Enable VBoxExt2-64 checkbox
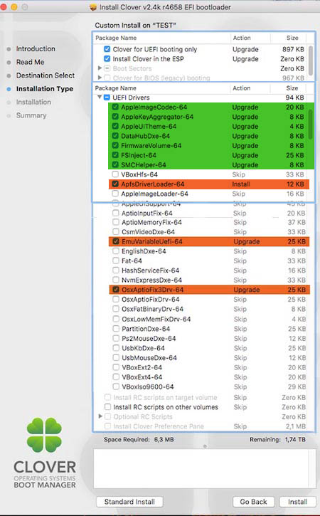 coord(116,367)
